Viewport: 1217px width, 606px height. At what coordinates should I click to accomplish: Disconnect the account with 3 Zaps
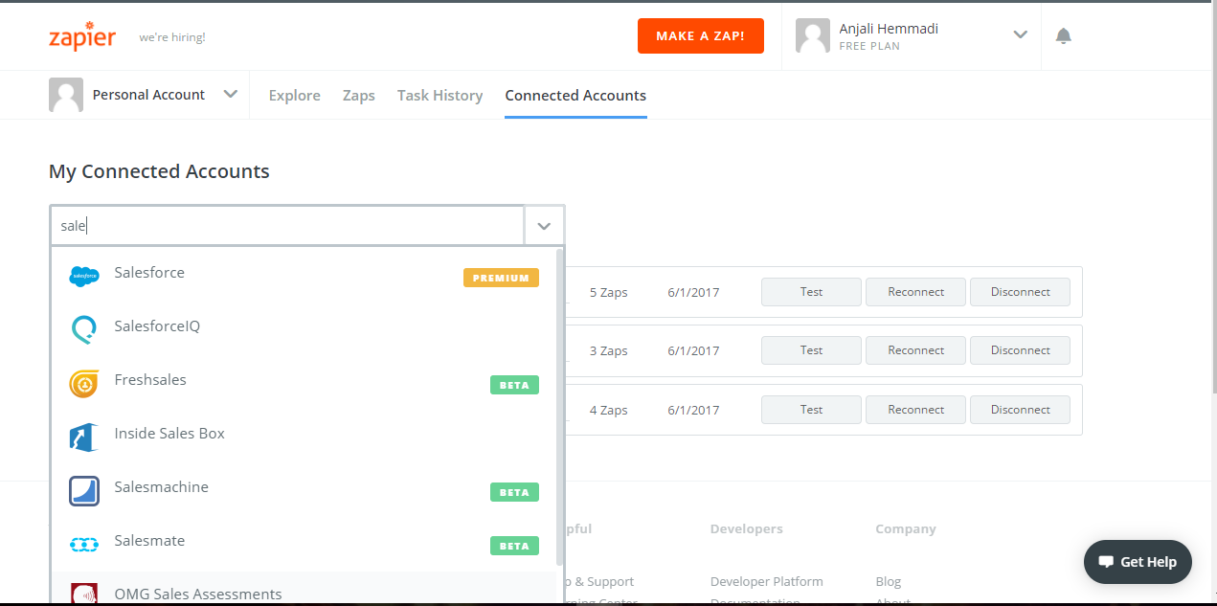click(1021, 350)
